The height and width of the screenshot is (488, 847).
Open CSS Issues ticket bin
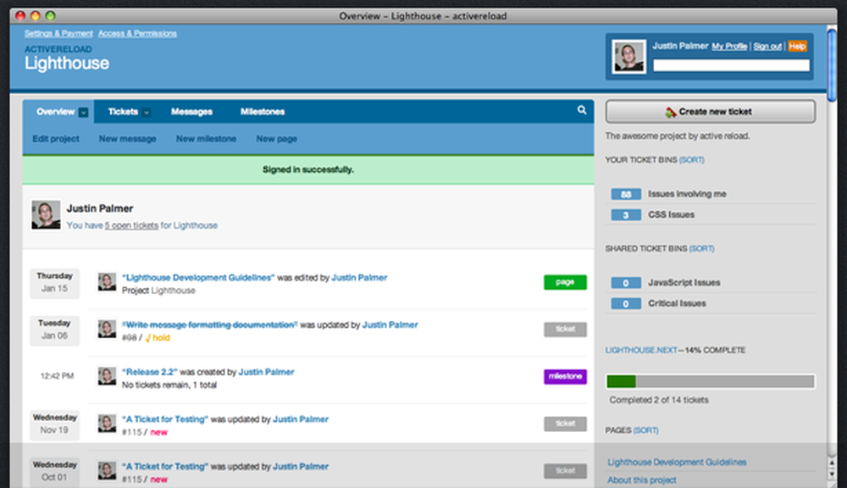[672, 214]
